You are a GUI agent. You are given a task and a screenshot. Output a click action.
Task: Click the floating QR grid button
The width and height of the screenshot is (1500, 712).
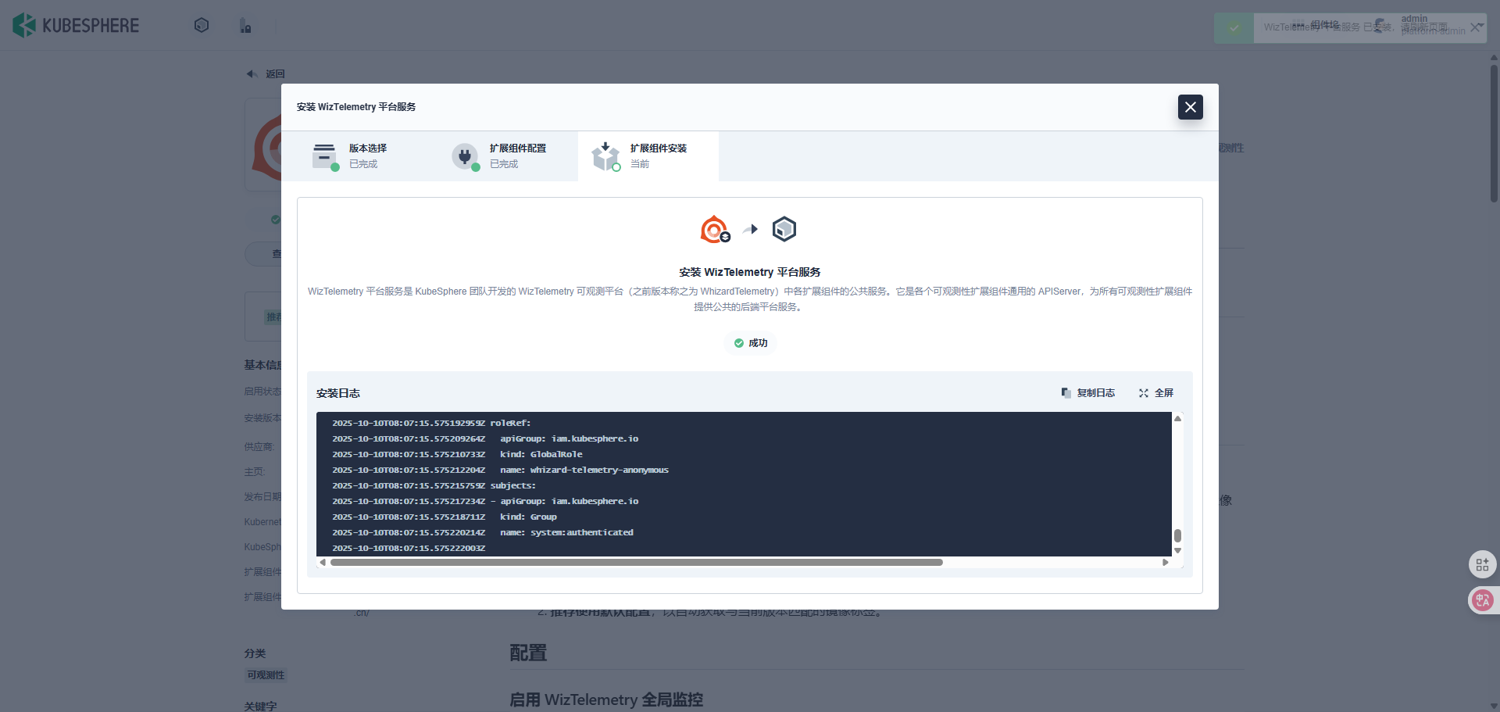click(1482, 564)
